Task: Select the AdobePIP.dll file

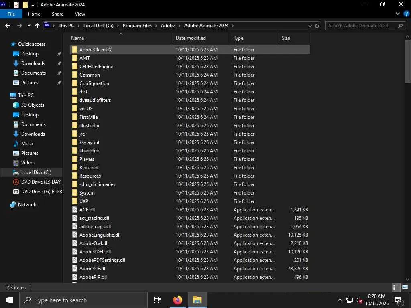Action: point(93,277)
